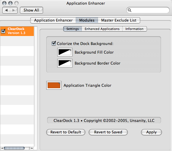Switch to the Application Enhancer tab
This screenshot has width=172, height=151.
pos(53,20)
